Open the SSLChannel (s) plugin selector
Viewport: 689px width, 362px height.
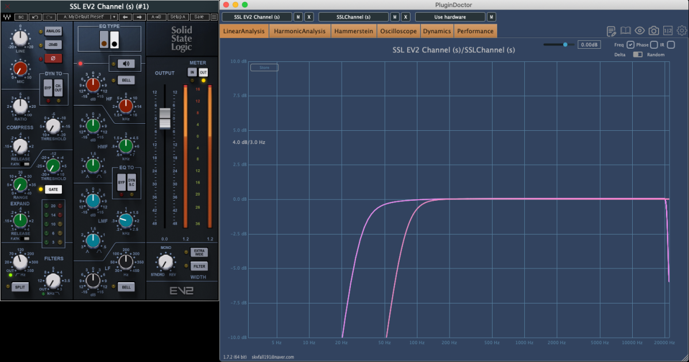(x=354, y=17)
